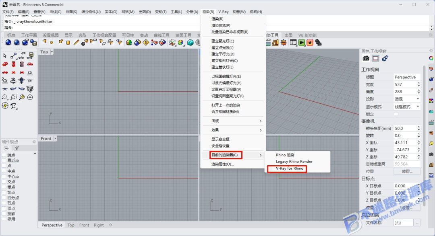Click the 放置... button next to 位置
This screenshot has height=236, width=435.
point(407,171)
